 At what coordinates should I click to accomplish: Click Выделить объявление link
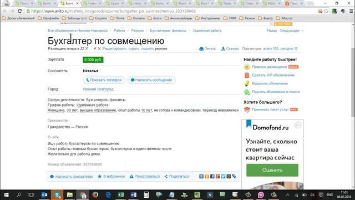pos(270,83)
